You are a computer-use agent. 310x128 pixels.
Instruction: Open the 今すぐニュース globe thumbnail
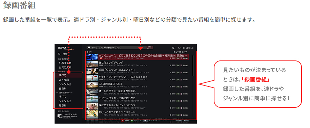(x=92, y=57)
